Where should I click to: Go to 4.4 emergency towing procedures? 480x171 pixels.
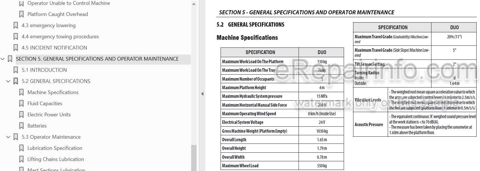coord(60,37)
